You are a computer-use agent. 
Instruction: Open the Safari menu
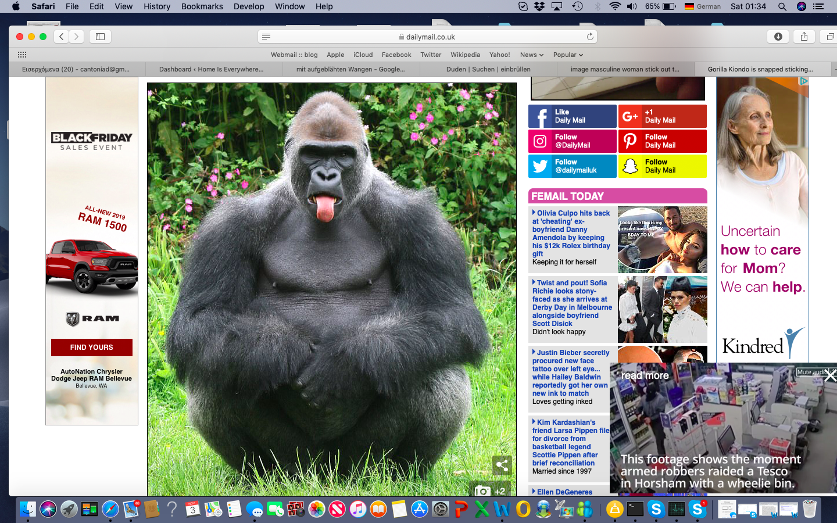(x=43, y=6)
